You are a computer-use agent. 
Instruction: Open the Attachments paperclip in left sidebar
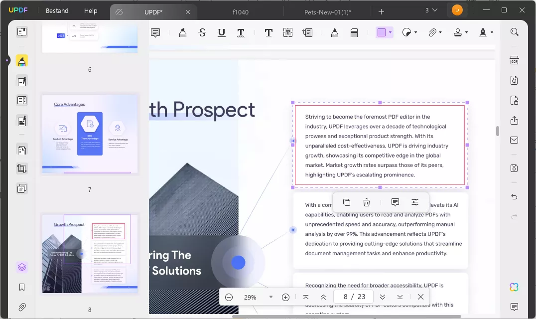(x=22, y=307)
